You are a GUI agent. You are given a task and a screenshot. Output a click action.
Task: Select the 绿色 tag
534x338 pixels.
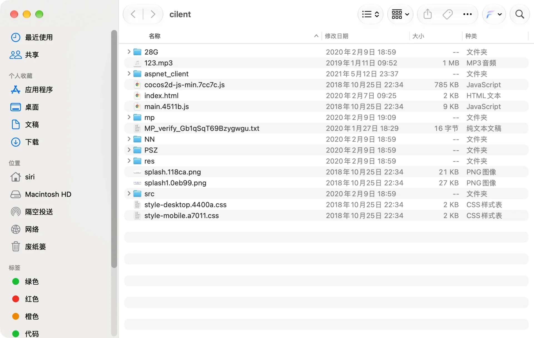[x=25, y=282]
